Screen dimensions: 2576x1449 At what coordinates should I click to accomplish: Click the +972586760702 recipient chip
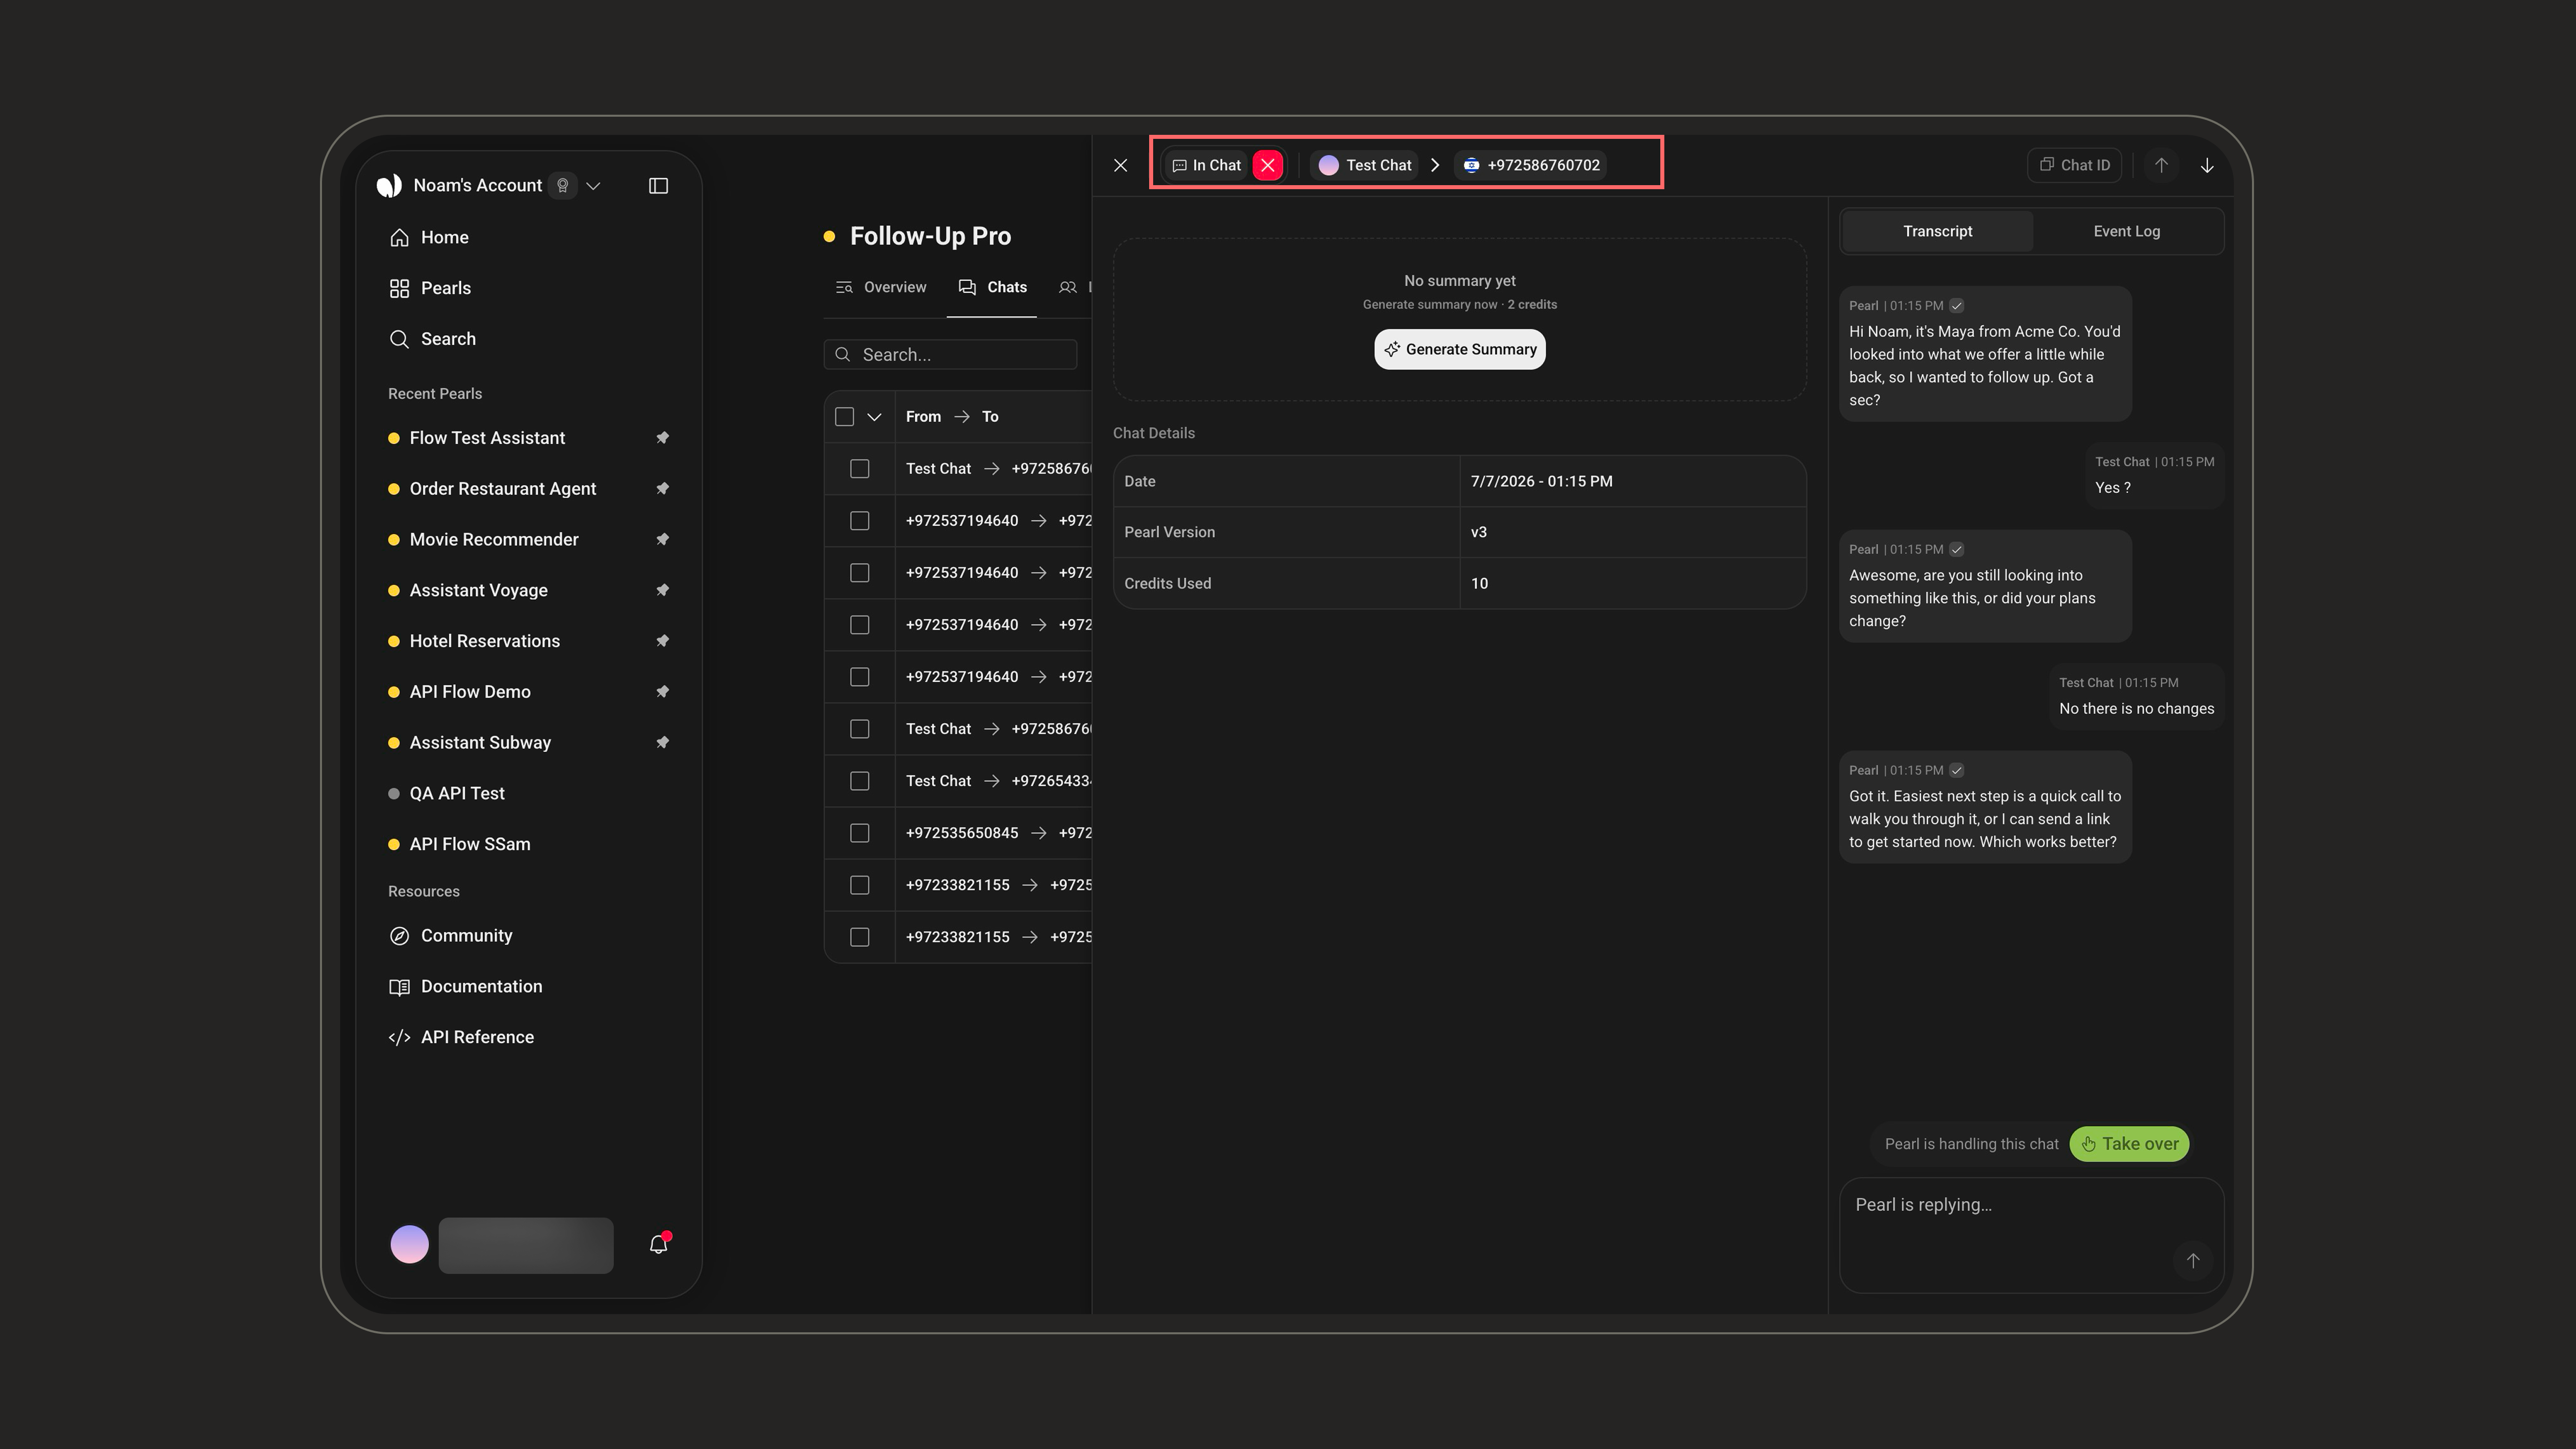point(1531,165)
